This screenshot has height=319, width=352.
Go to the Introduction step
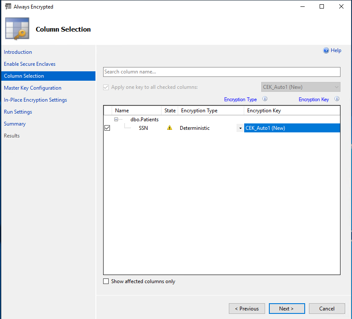point(18,52)
